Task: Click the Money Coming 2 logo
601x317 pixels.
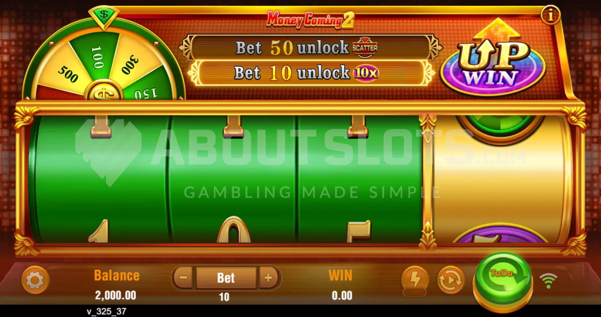Action: [310, 20]
